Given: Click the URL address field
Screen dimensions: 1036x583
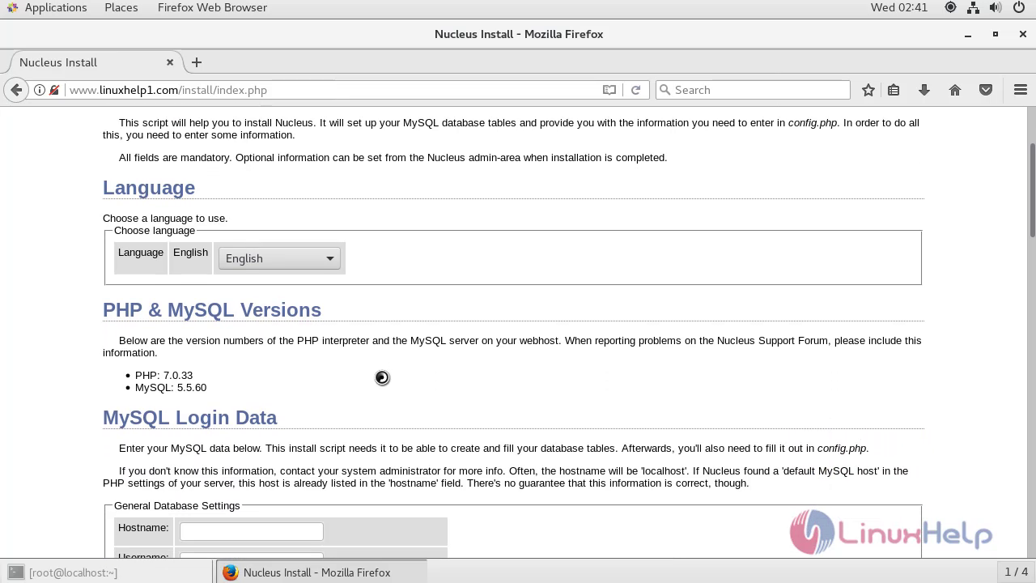Looking at the screenshot, I should coord(332,90).
